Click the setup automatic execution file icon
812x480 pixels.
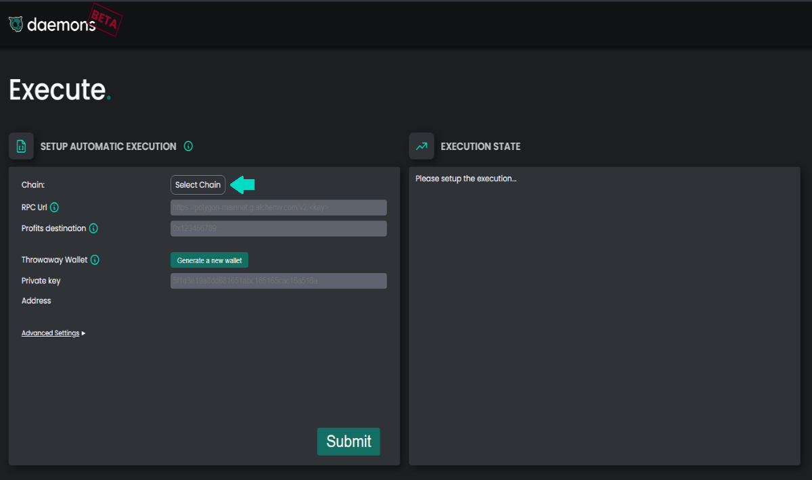pyautogui.click(x=21, y=146)
